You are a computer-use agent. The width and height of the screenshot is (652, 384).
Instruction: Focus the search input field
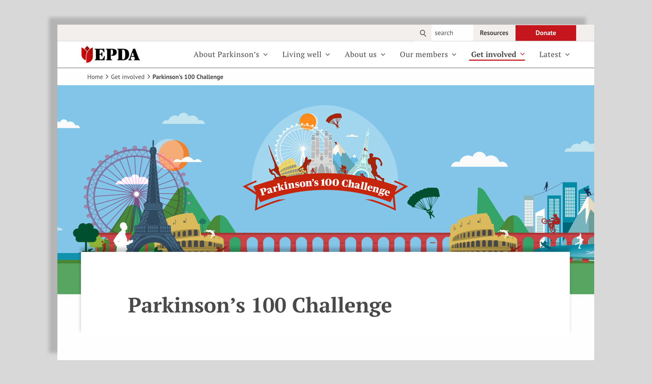[x=452, y=33]
